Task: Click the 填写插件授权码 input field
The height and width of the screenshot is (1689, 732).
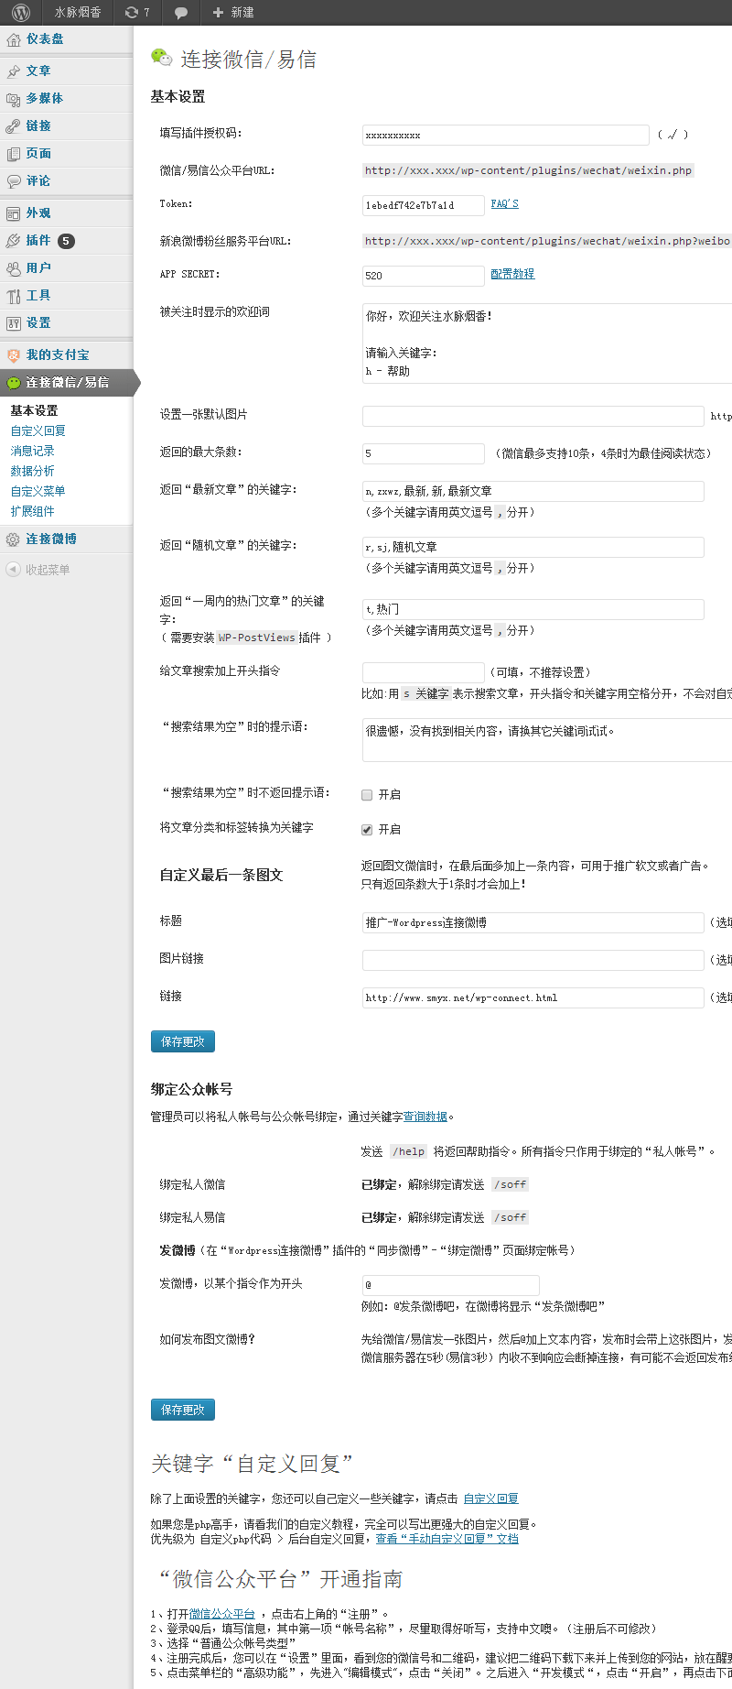Action: point(506,135)
